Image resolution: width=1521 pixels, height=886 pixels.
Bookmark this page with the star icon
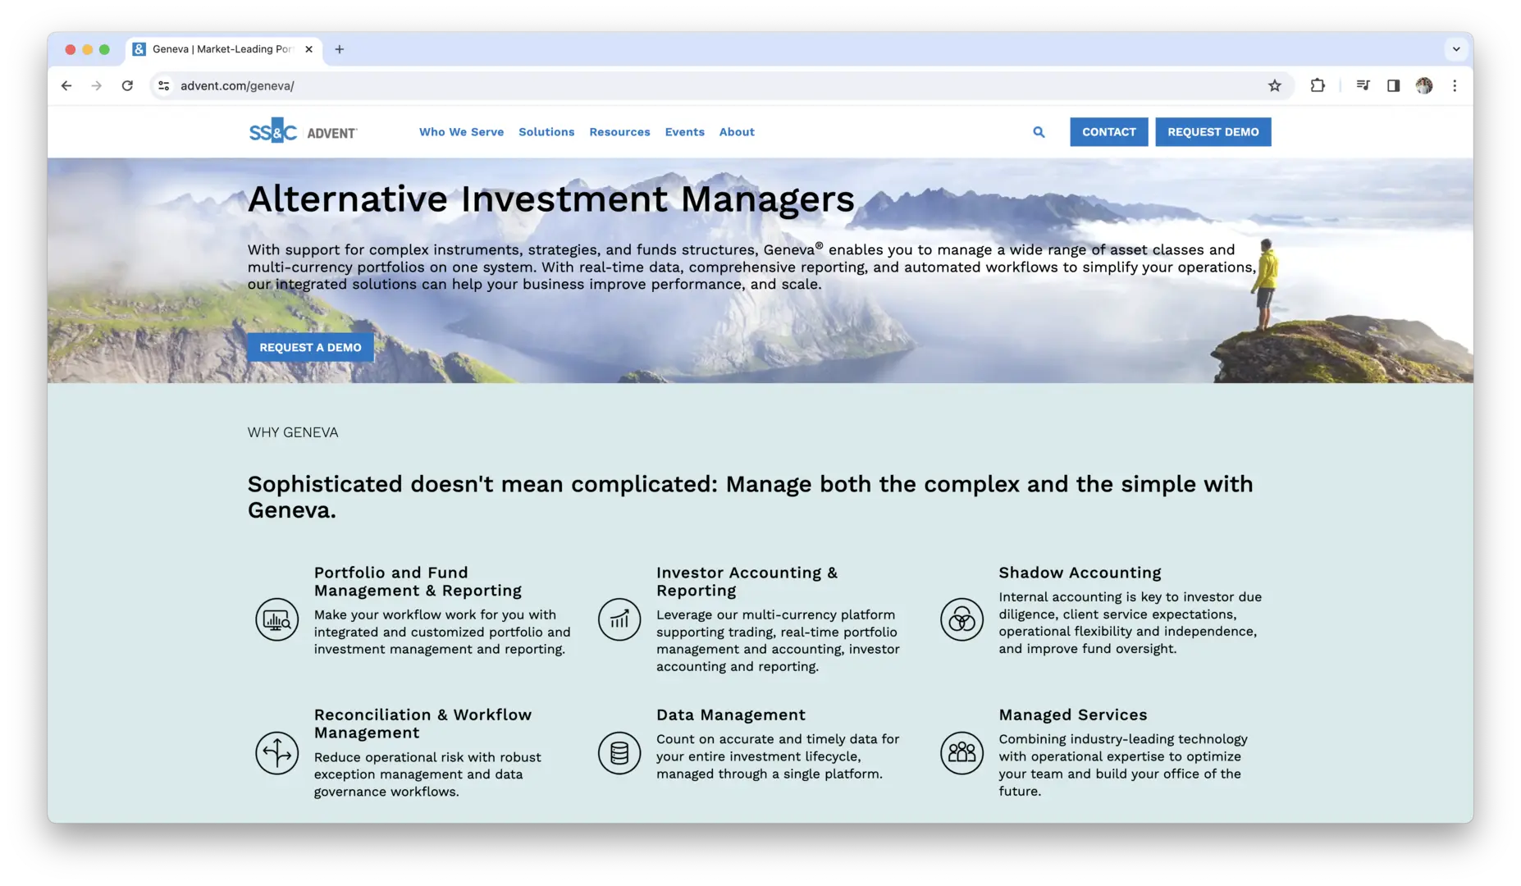[1274, 85]
